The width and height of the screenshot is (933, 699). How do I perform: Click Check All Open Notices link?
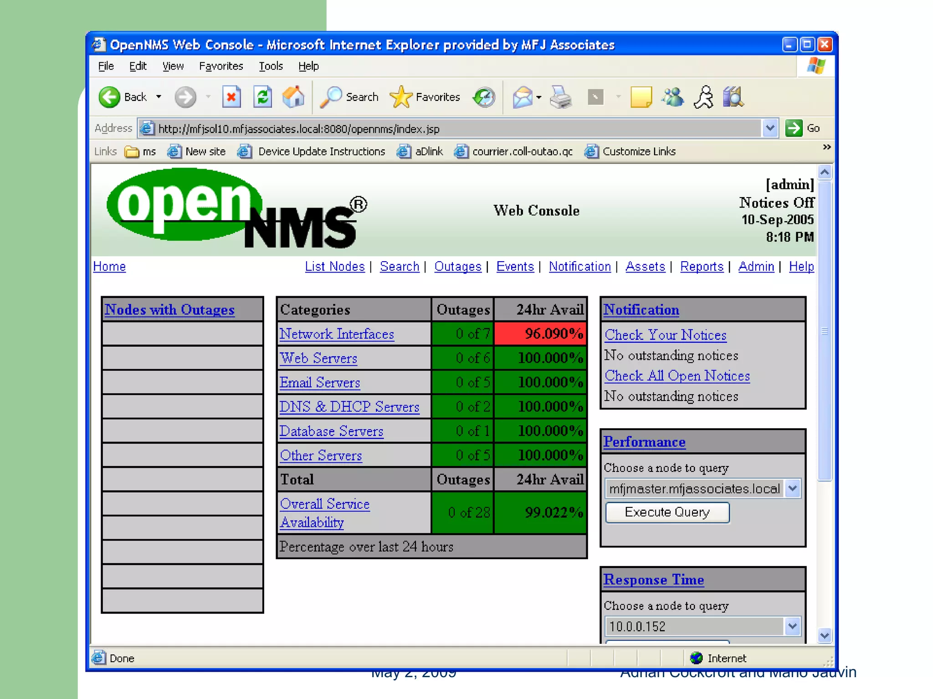[x=677, y=376]
